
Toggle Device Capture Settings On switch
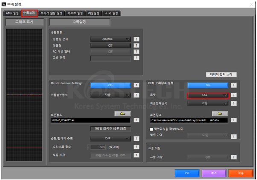[x=111, y=85]
